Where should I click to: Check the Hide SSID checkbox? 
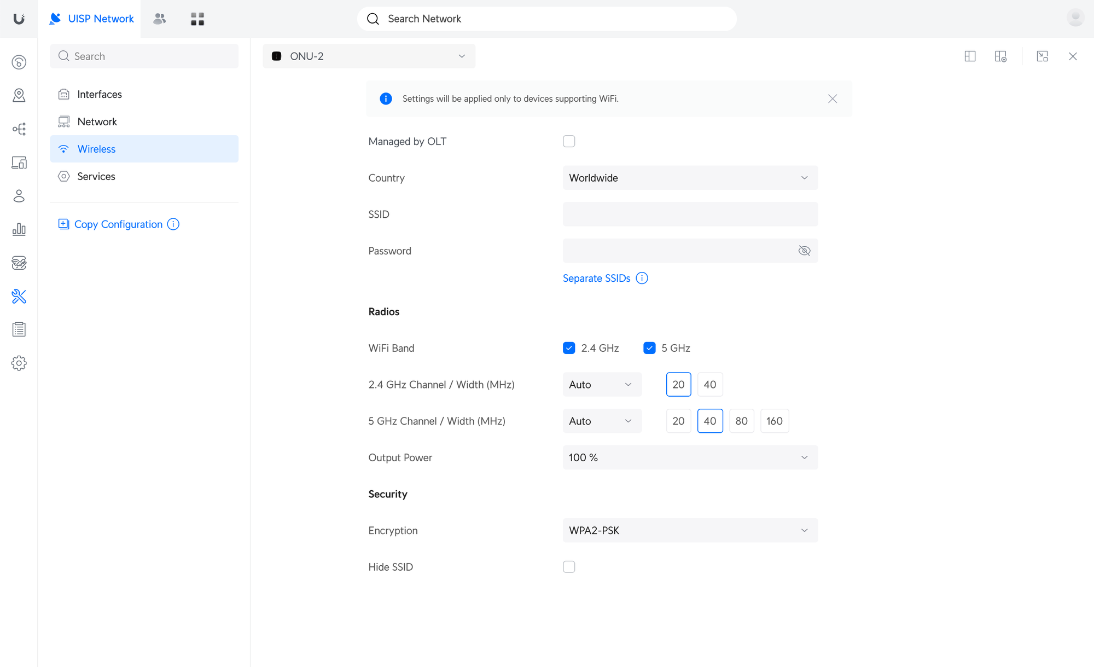(569, 567)
